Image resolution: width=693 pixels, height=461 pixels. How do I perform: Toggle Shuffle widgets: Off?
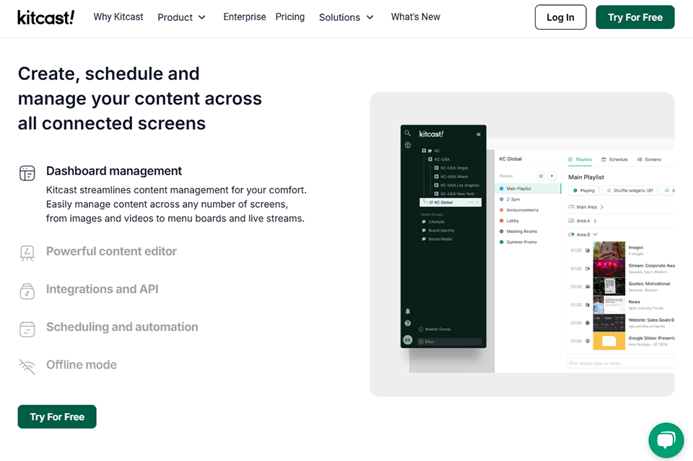pos(629,190)
